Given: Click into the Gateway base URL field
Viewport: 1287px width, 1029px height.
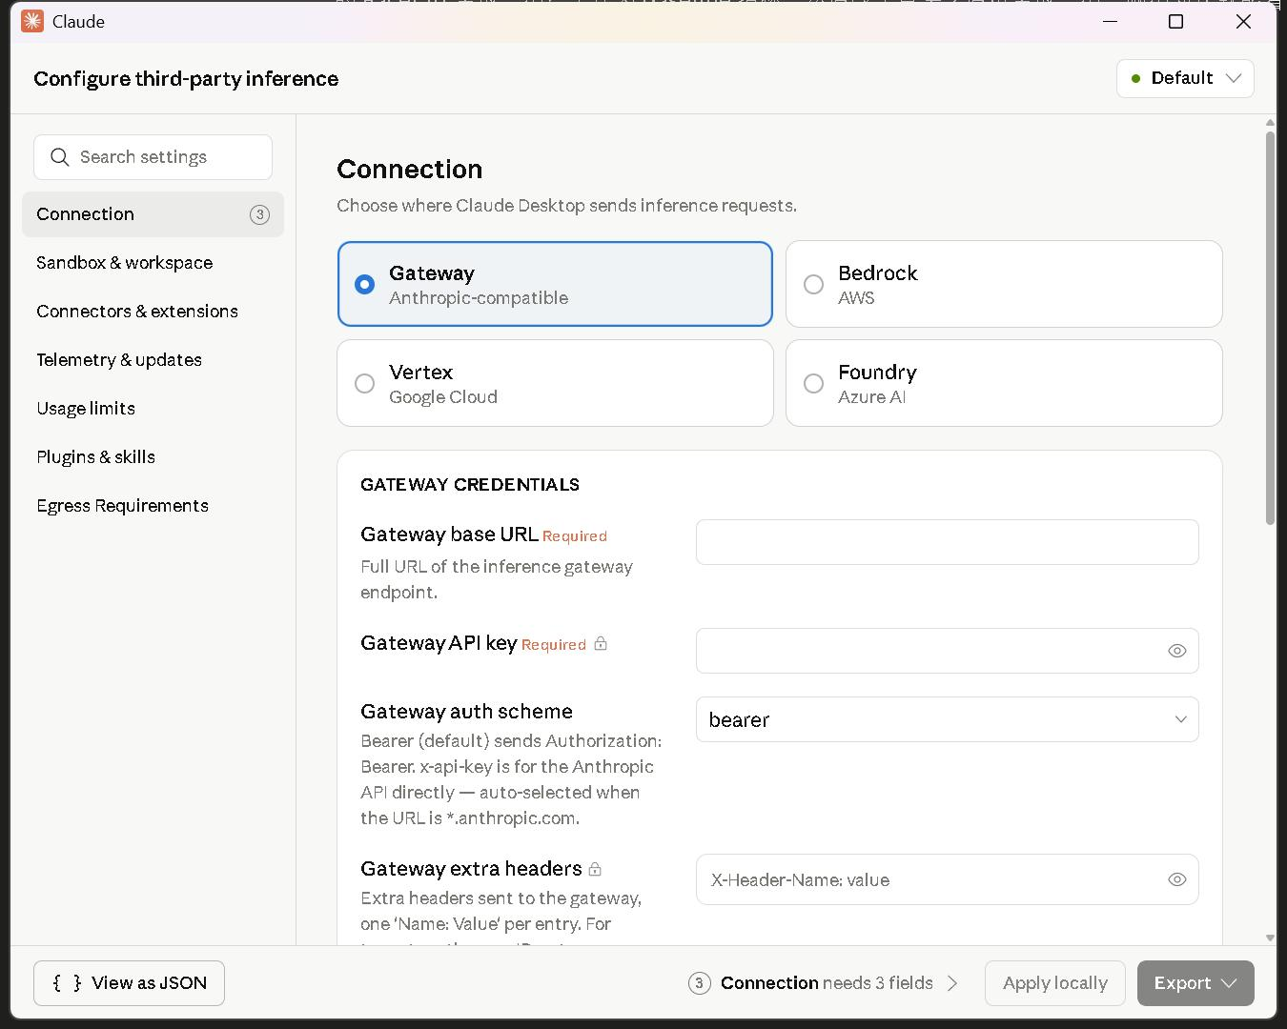Looking at the screenshot, I should (x=947, y=542).
